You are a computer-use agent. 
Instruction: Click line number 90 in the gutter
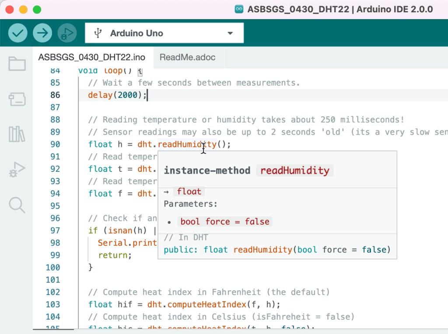[55, 144]
